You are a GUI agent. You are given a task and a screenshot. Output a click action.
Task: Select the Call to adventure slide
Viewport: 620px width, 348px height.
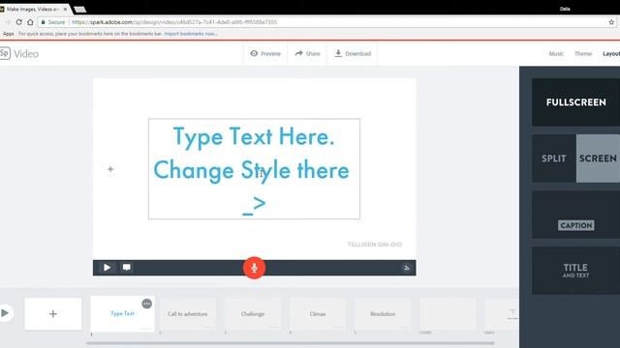(x=187, y=314)
